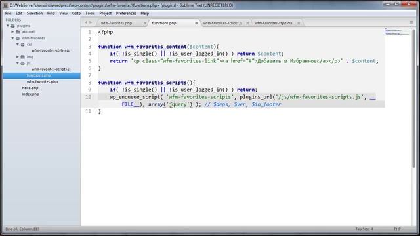The image size is (420, 236).
Task: Open the Selection menu
Action: click(35, 13)
